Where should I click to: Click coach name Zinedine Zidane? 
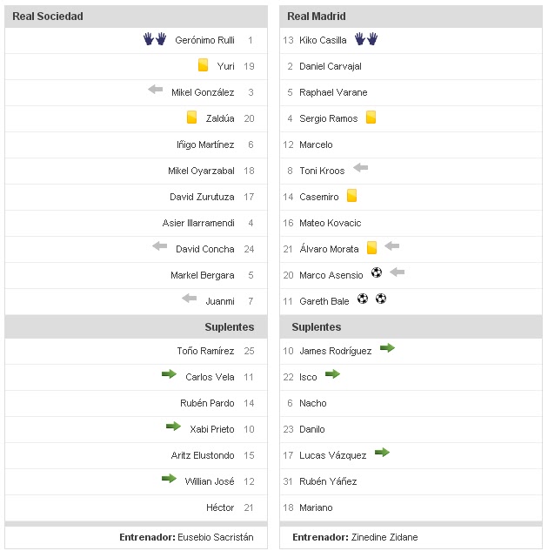(x=384, y=537)
